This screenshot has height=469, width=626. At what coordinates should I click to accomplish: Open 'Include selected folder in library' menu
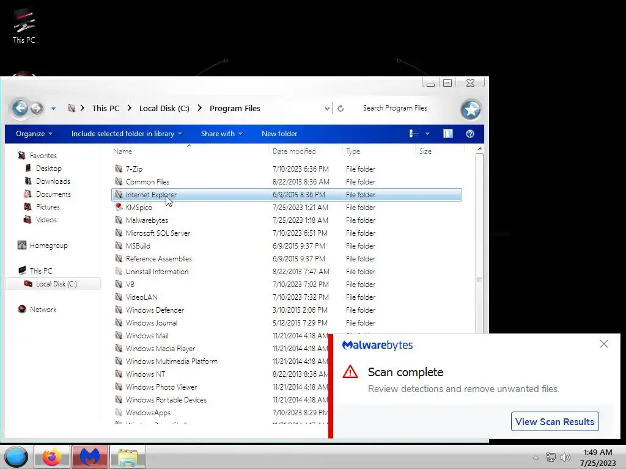127,134
